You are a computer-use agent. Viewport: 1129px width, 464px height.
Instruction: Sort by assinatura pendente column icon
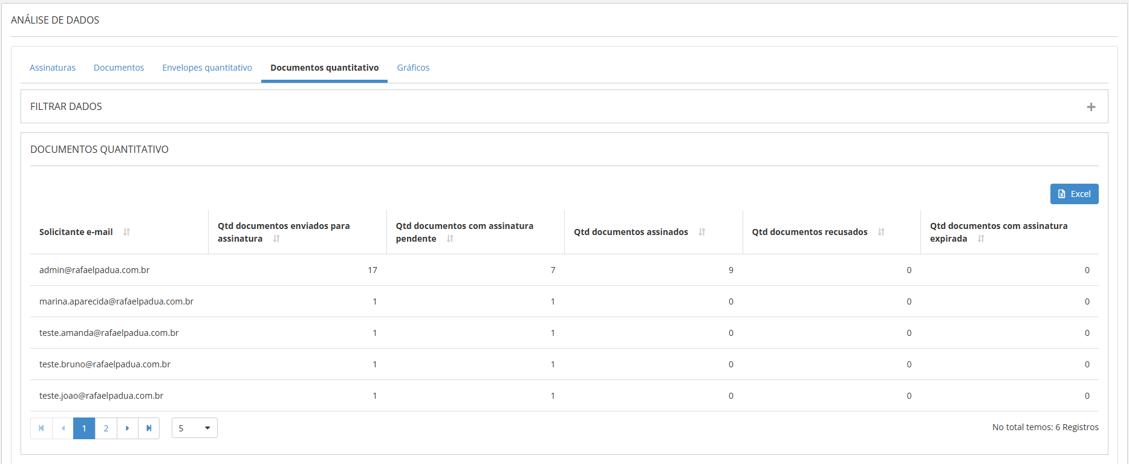tap(450, 239)
